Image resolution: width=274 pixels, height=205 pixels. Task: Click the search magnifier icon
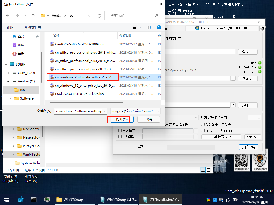(156, 16)
